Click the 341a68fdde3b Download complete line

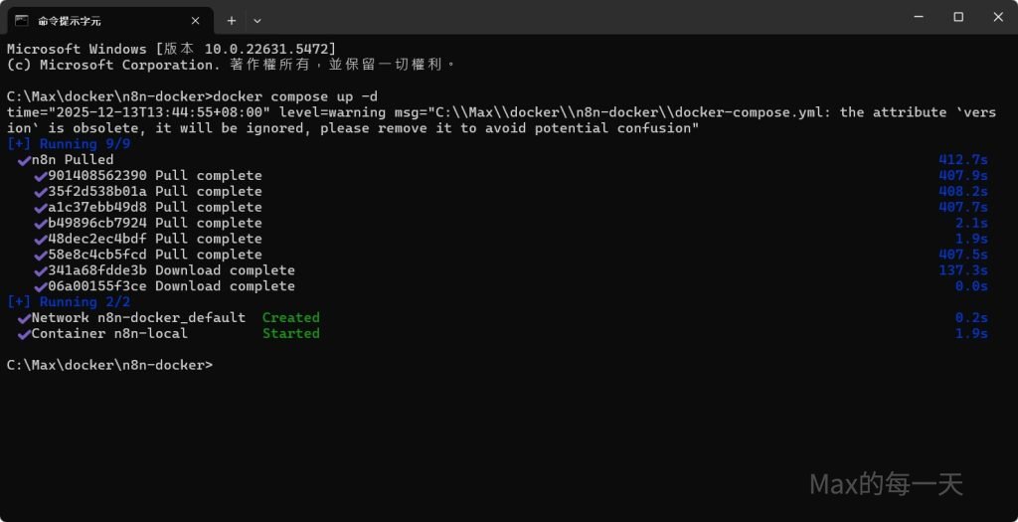pos(171,270)
